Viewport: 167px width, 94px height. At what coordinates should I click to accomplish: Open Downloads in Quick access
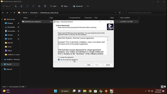[x=11, y=27]
